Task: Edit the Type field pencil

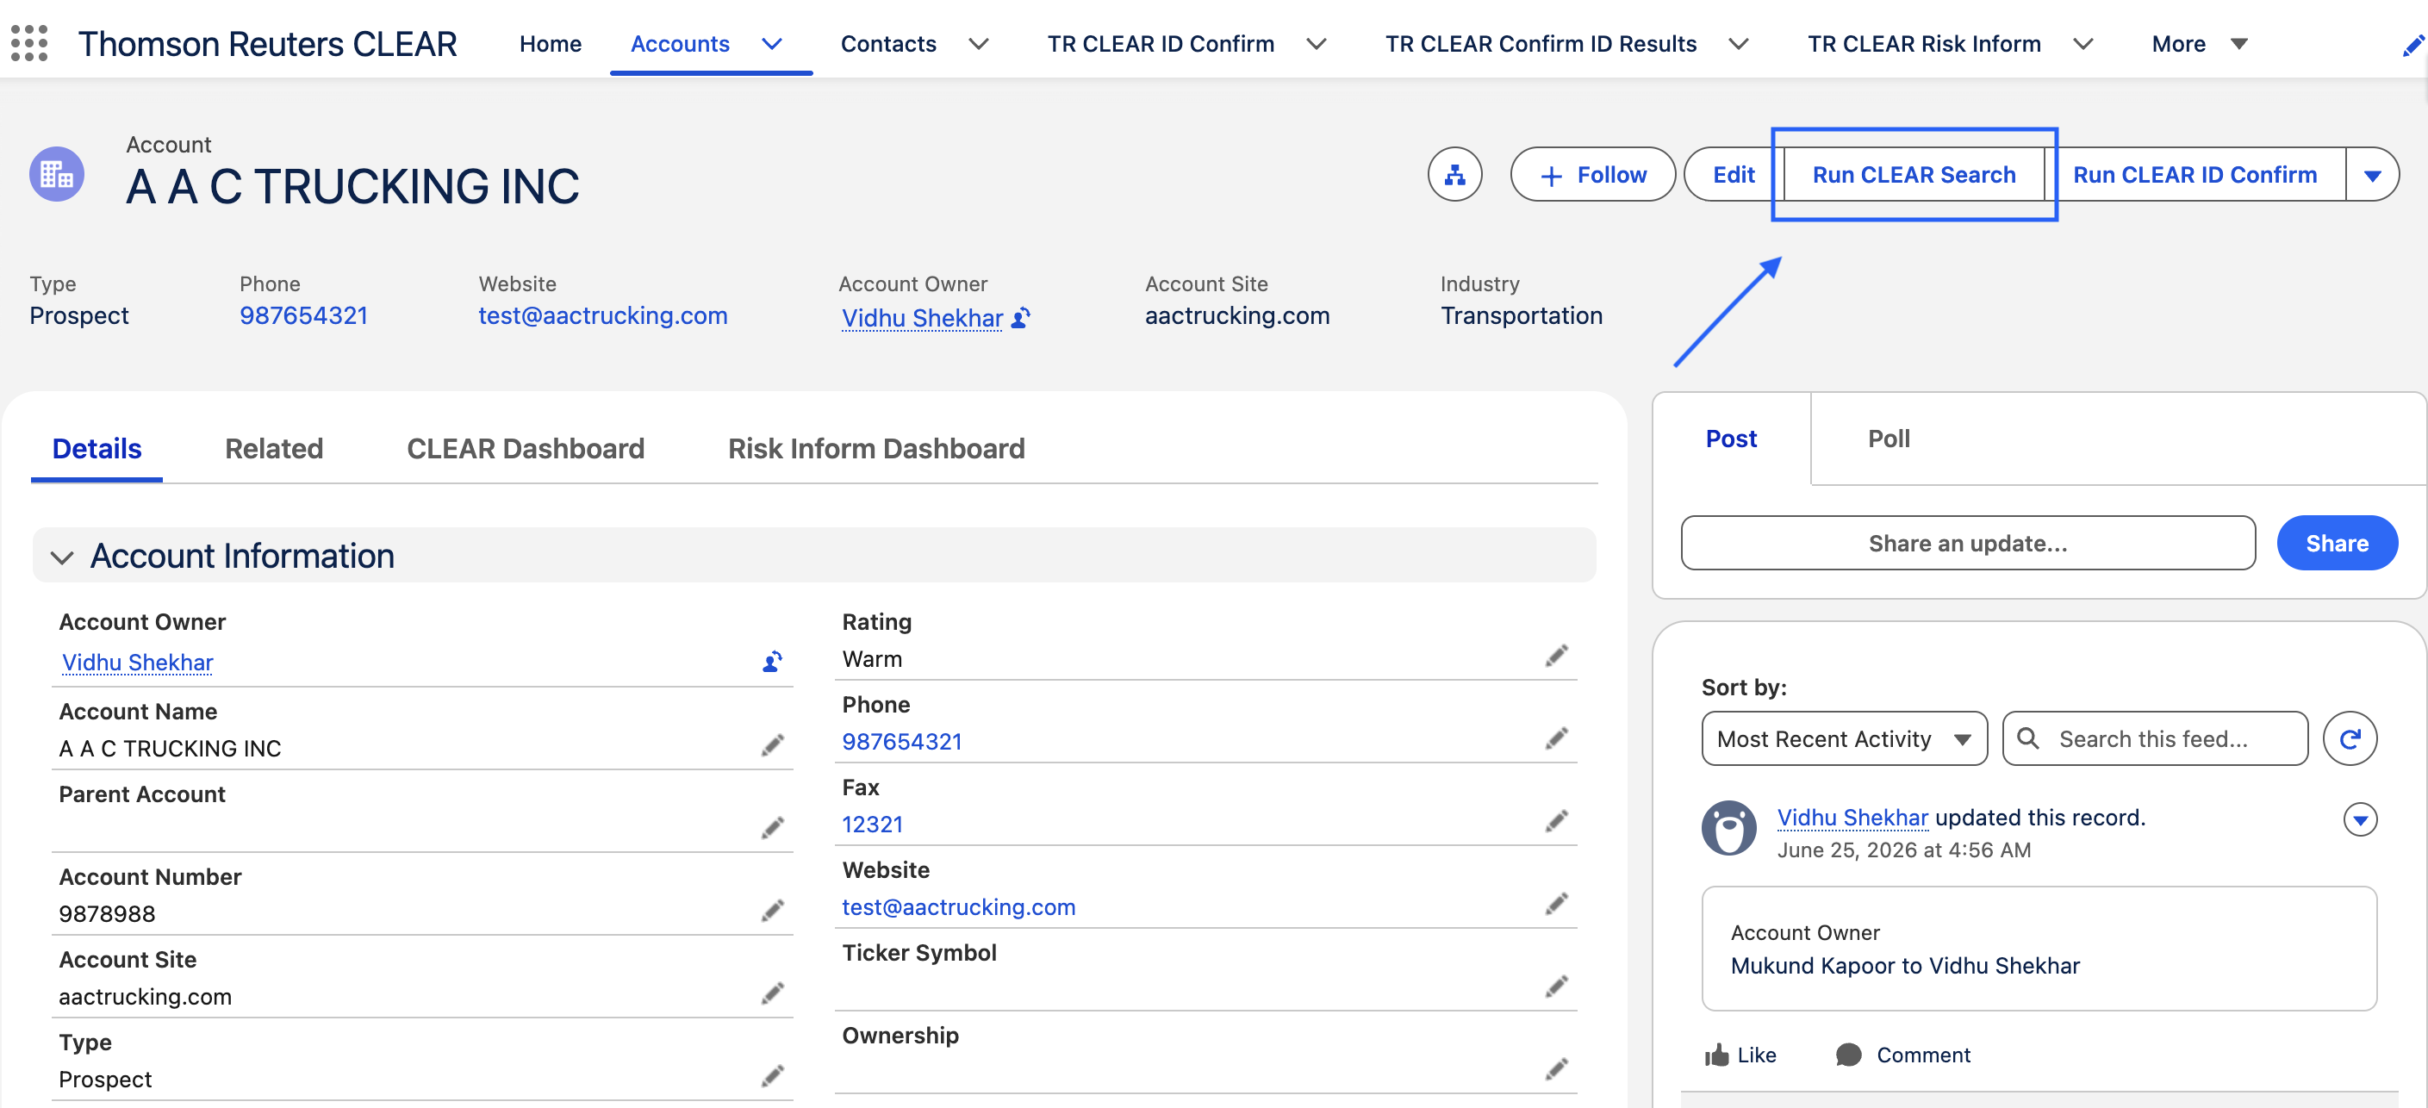Action: click(x=772, y=1076)
